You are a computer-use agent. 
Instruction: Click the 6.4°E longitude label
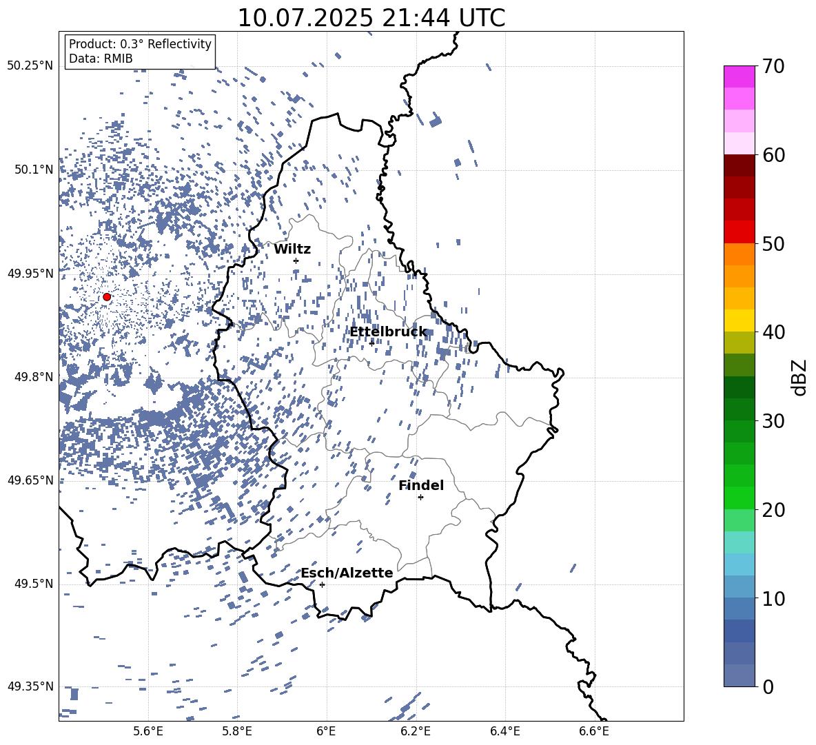(505, 732)
